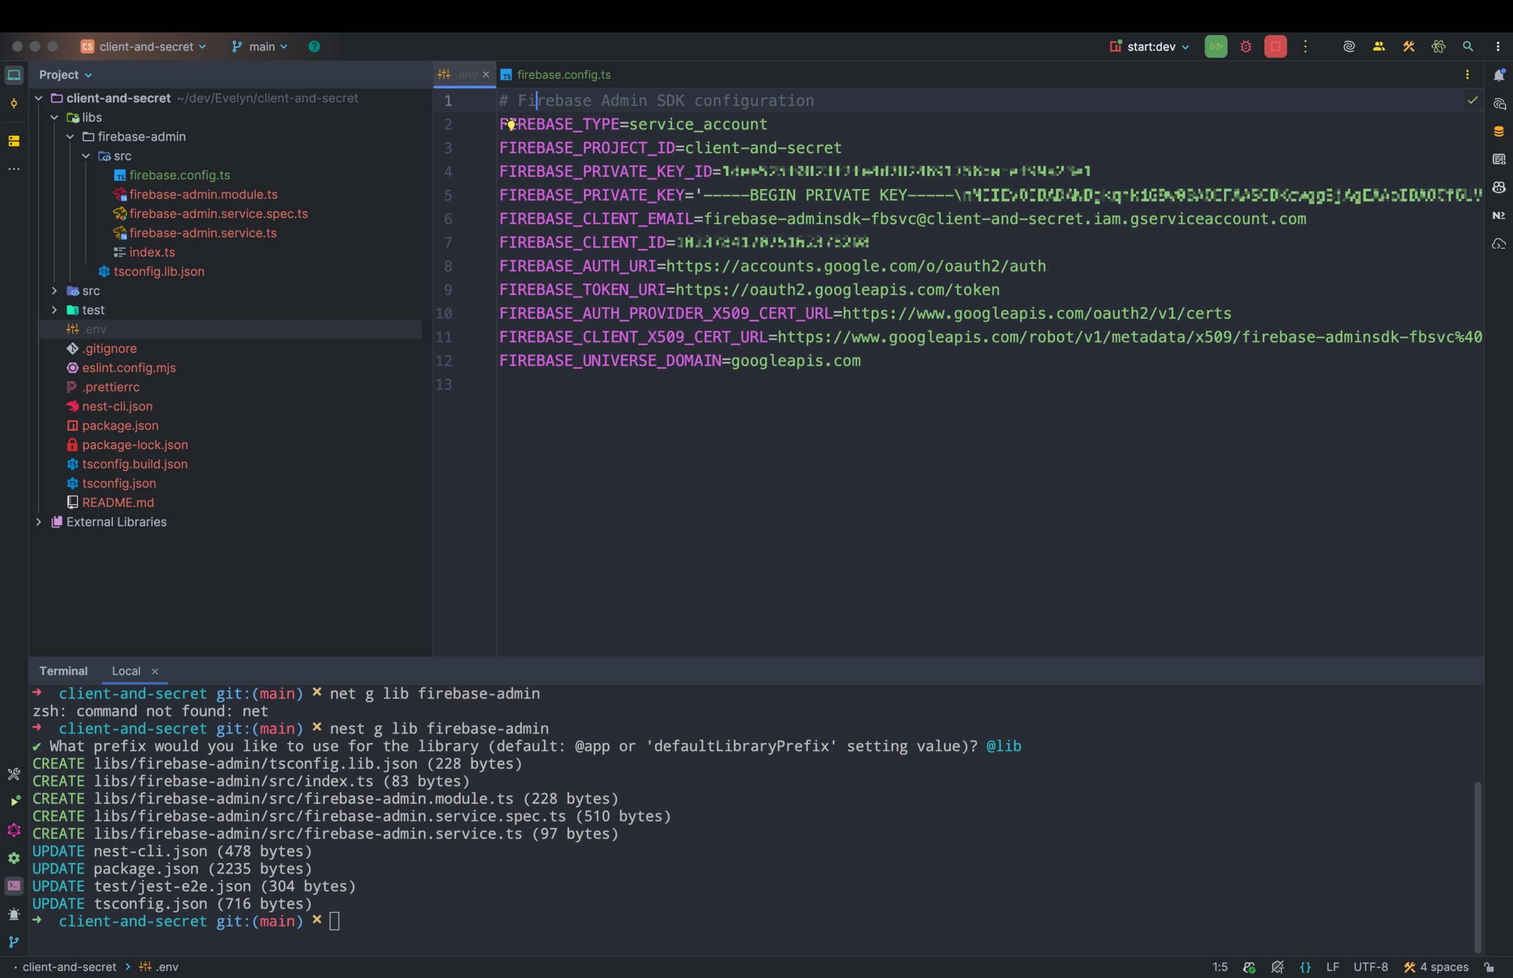
Task: Open Search Everywhere magnifier icon
Action: point(1468,46)
